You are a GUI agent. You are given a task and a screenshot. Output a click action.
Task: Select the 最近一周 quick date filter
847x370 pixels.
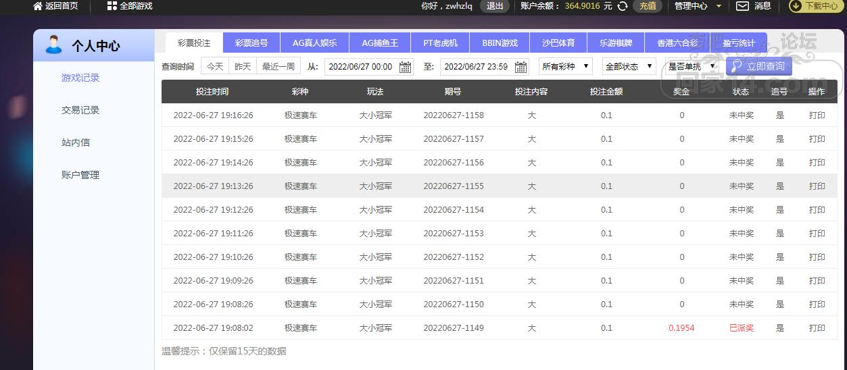(x=279, y=66)
